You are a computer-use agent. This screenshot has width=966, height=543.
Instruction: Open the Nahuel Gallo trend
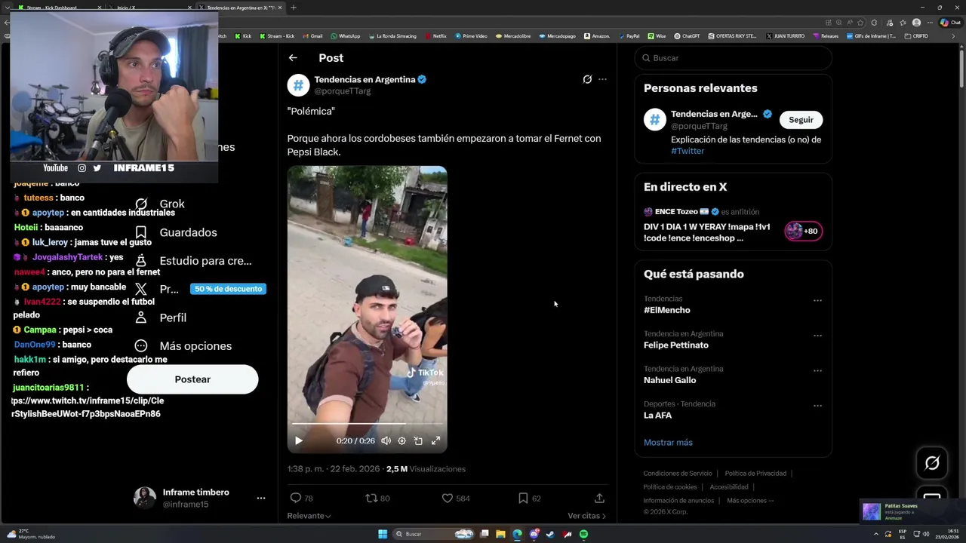670,380
